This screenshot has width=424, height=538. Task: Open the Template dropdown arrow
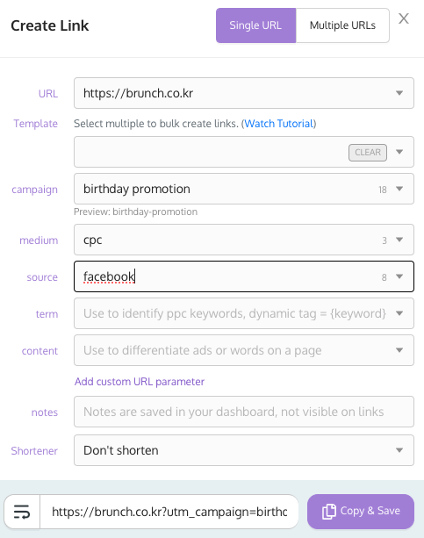(399, 152)
